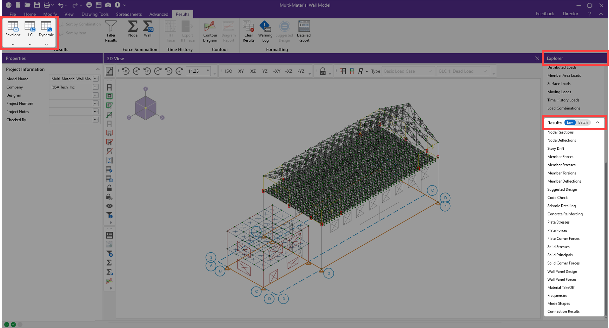Open the Filter Results tool
609x328 pixels.
tap(111, 31)
